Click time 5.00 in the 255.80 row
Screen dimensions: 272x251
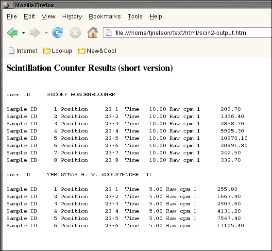156,189
